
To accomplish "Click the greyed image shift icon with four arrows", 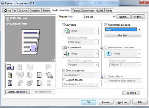I will pos(19,67).
